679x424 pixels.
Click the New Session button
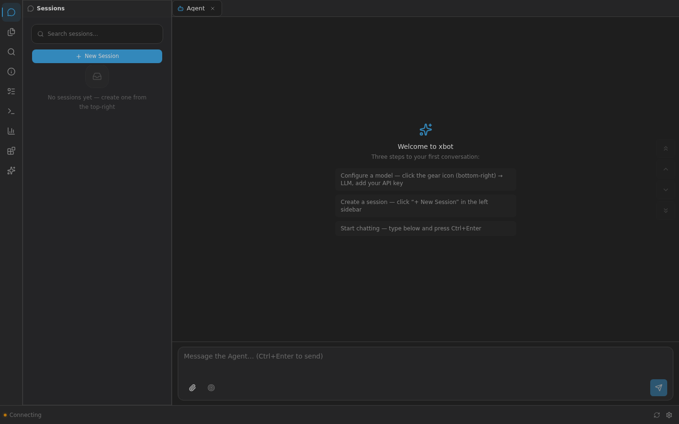(x=97, y=56)
